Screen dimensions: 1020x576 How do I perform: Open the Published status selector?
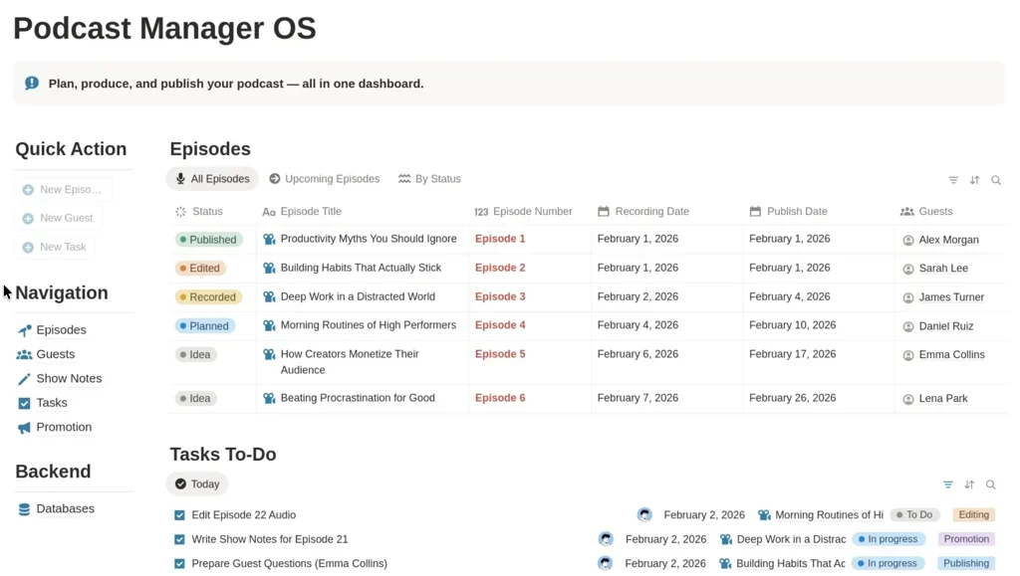coord(208,239)
